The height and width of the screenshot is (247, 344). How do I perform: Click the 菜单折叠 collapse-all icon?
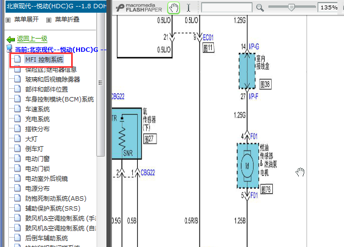[x=49, y=20]
